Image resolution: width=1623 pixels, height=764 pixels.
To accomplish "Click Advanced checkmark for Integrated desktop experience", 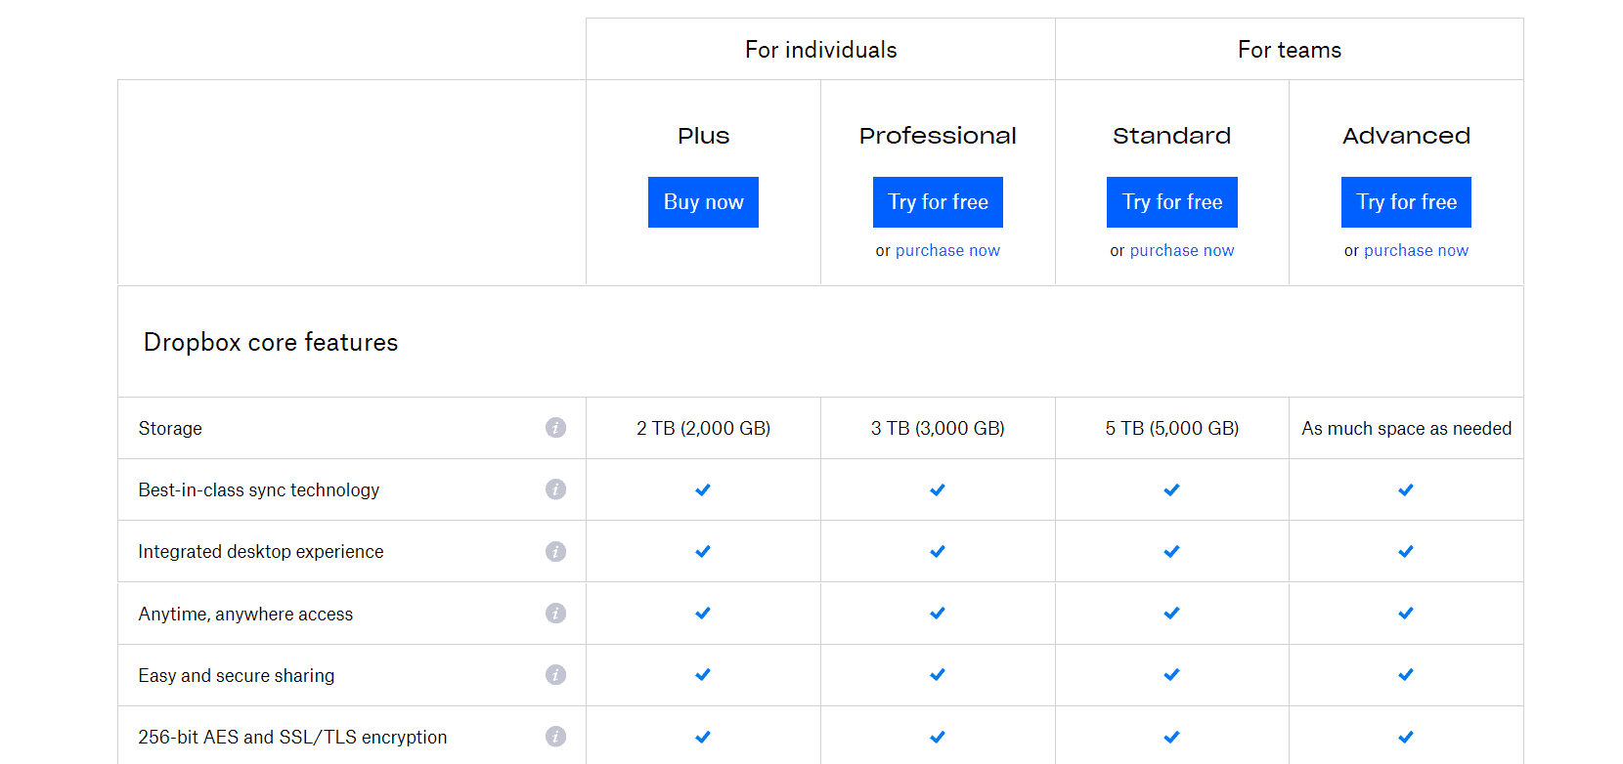I will click(x=1406, y=551).
